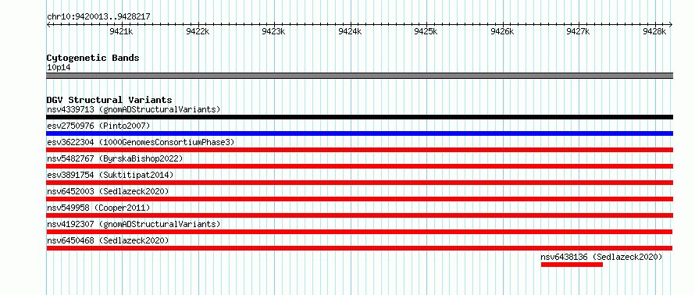Click the red bar under esv3622304
This screenshot has height=295, width=695.
[359, 150]
